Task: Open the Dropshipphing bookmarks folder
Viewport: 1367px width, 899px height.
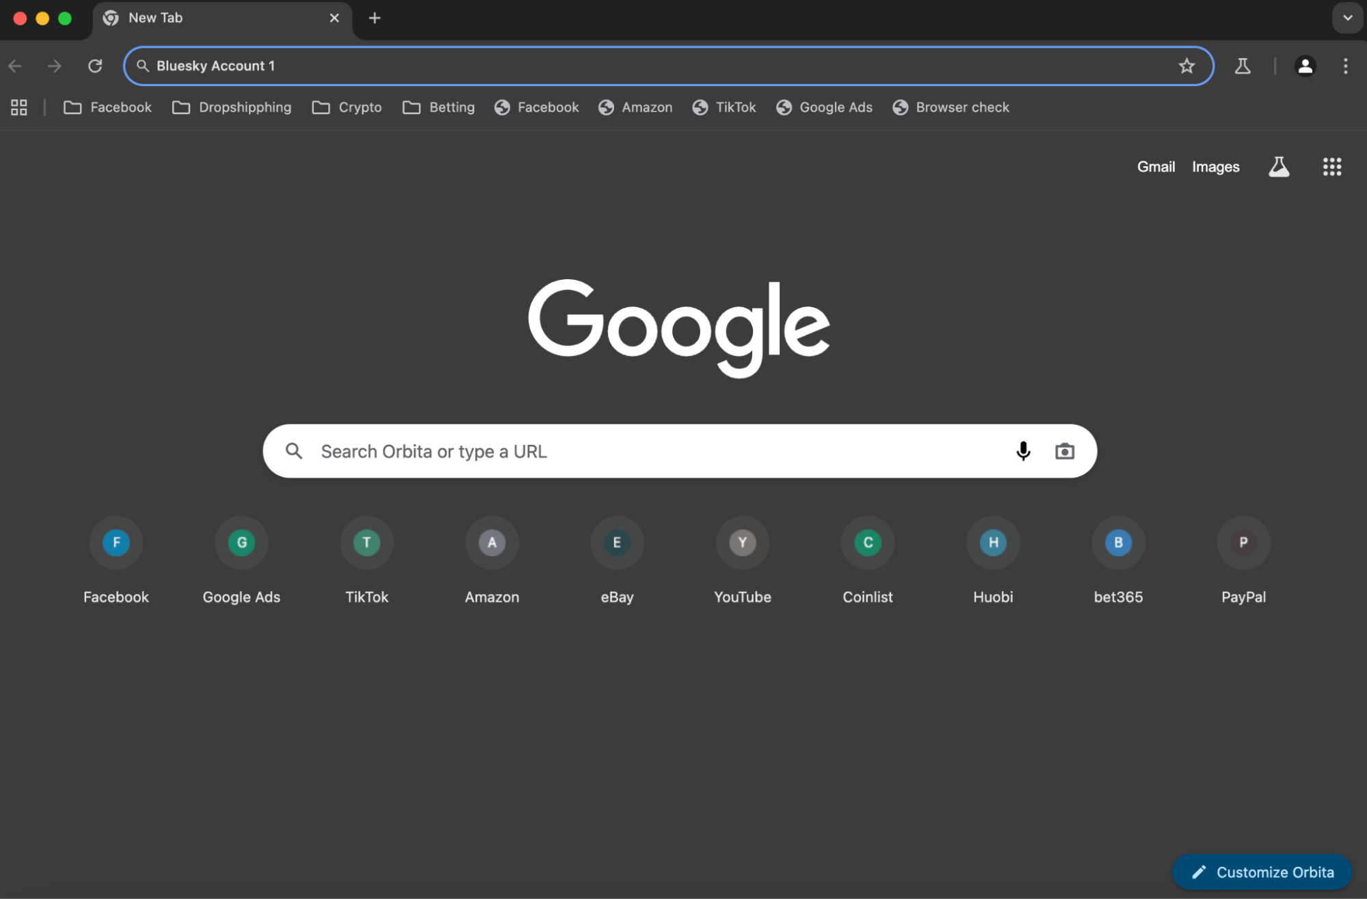Action: (232, 107)
